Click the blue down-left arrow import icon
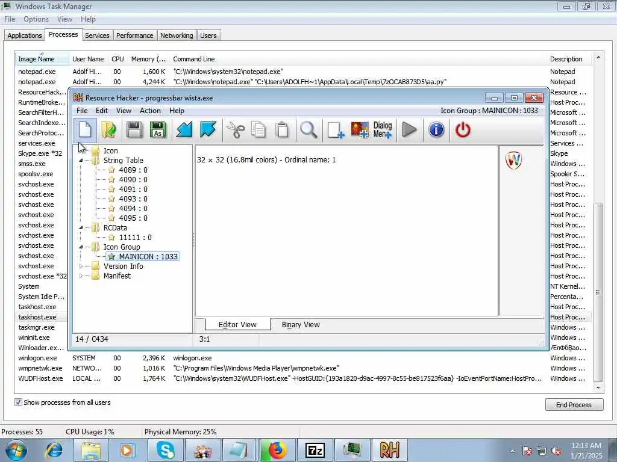Viewport: 617px width, 462px height. [184, 130]
